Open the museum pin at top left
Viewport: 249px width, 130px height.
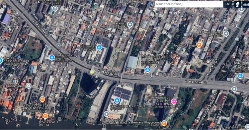pos(55,8)
